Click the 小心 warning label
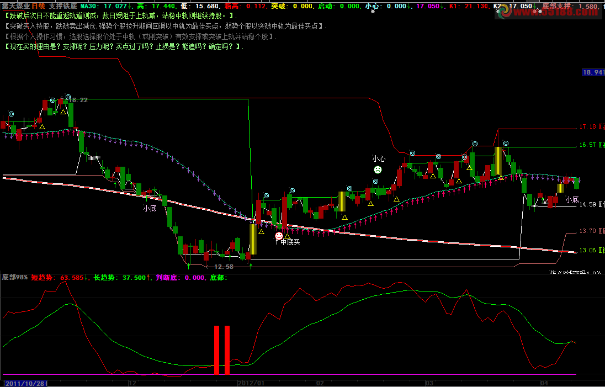This screenshot has height=387, width=605. 379,158
